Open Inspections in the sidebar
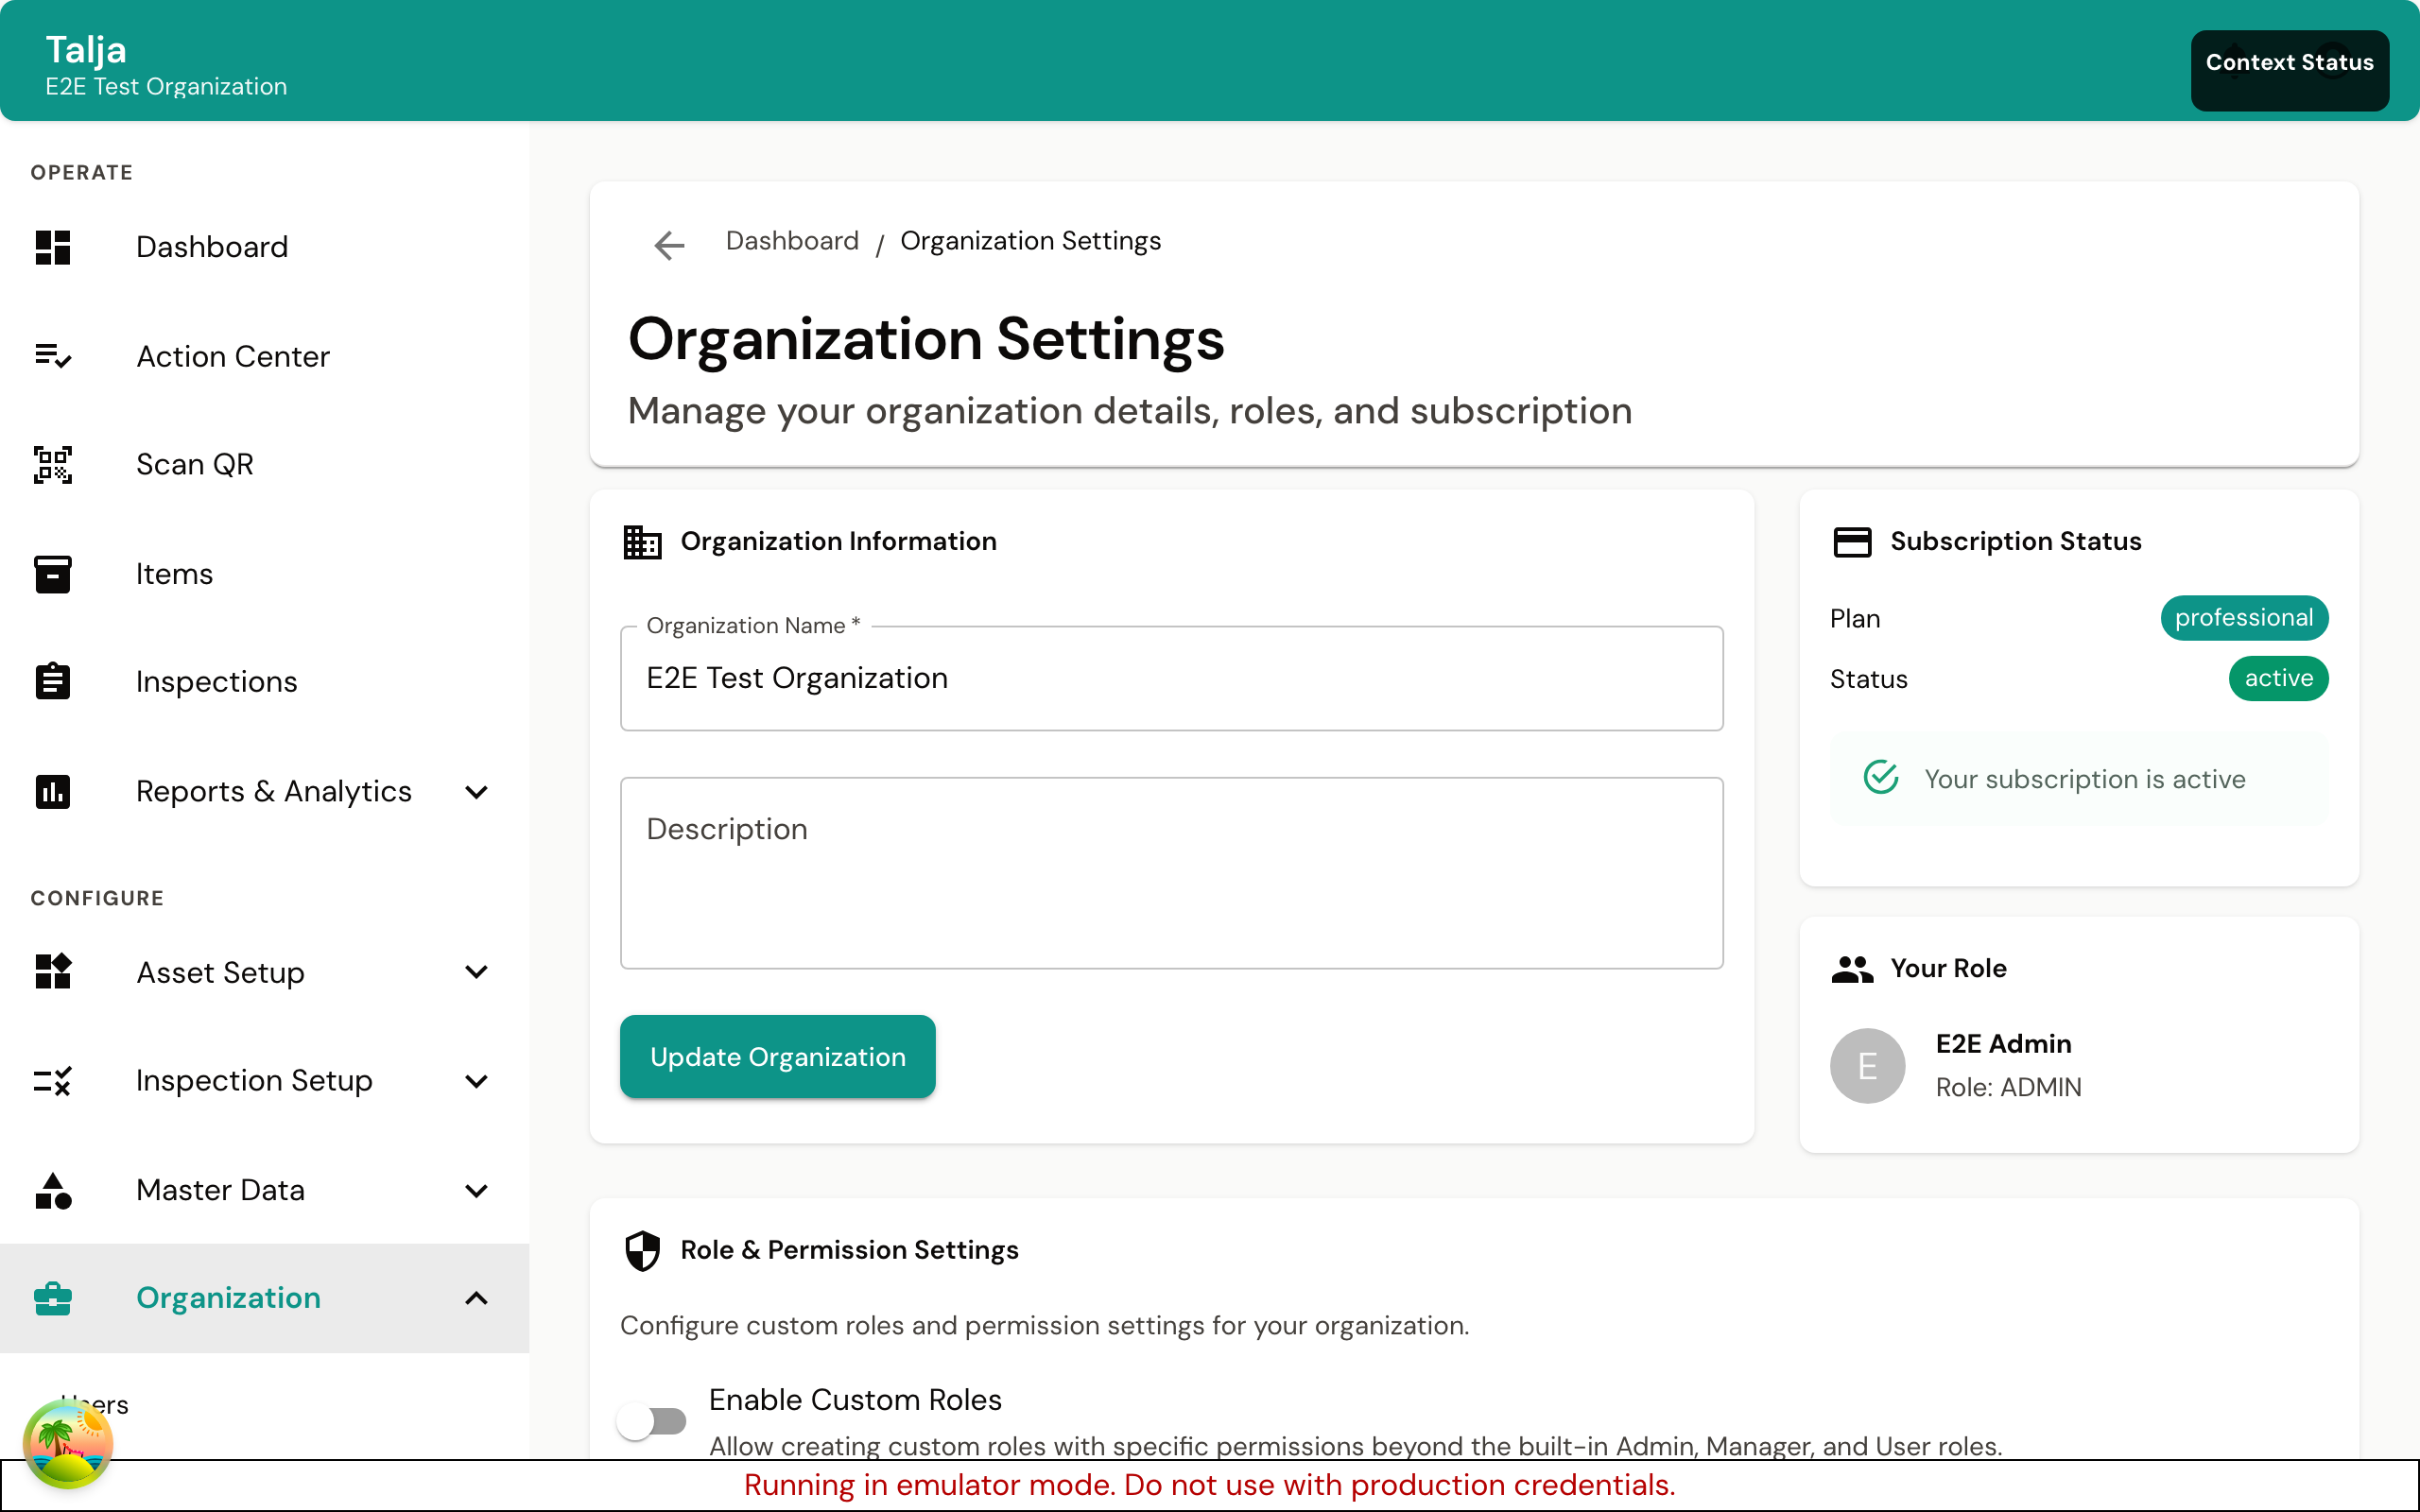This screenshot has width=2420, height=1512. 265,682
